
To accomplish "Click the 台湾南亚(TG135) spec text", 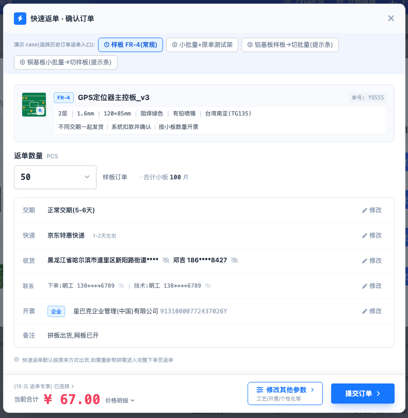I will click(x=228, y=113).
